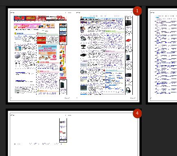Click the pink 99 banner ad on page 1
Viewport: 177px width, 156px height.
click(35, 26)
